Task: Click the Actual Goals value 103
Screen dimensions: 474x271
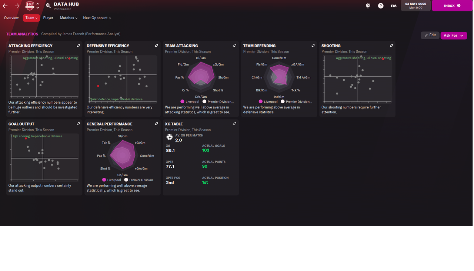Action: pyautogui.click(x=206, y=150)
